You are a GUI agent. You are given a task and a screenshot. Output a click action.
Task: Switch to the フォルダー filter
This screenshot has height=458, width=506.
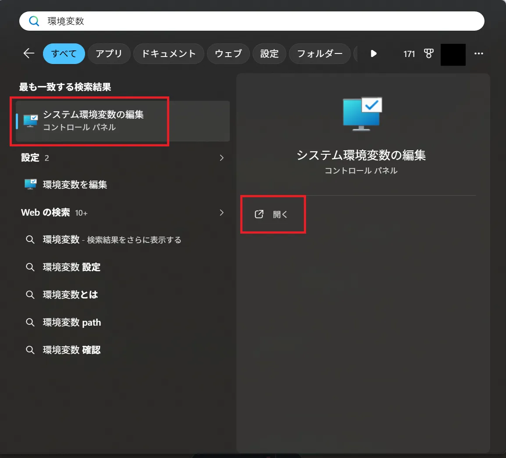(320, 53)
